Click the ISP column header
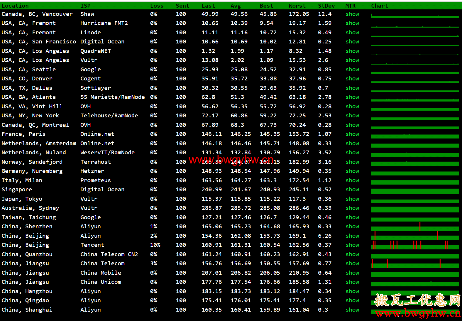 click(x=86, y=6)
